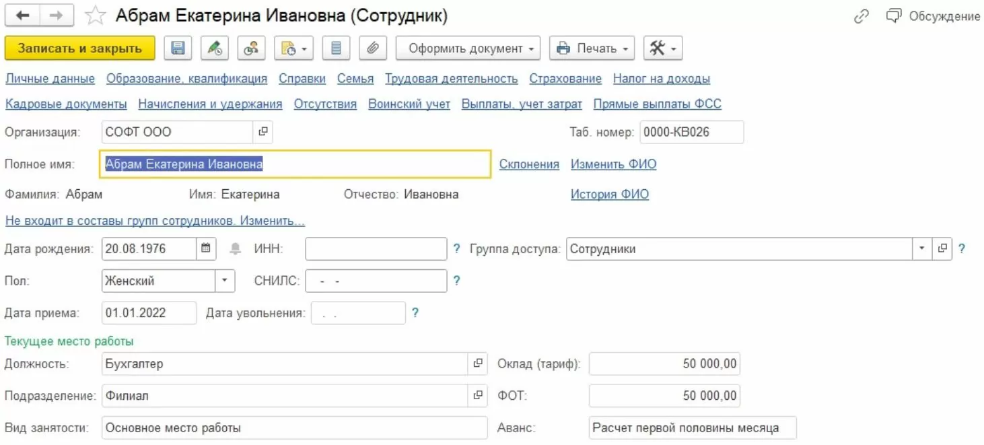Click the Изменить ФИО link
The height and width of the screenshot is (445, 984).
[613, 164]
